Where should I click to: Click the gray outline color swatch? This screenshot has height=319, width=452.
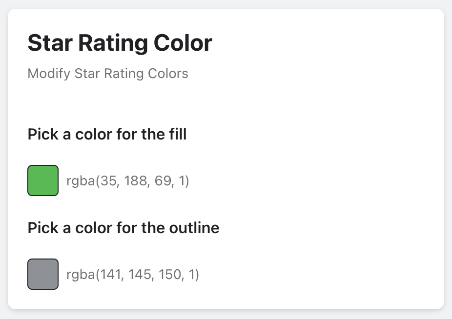[x=43, y=274]
